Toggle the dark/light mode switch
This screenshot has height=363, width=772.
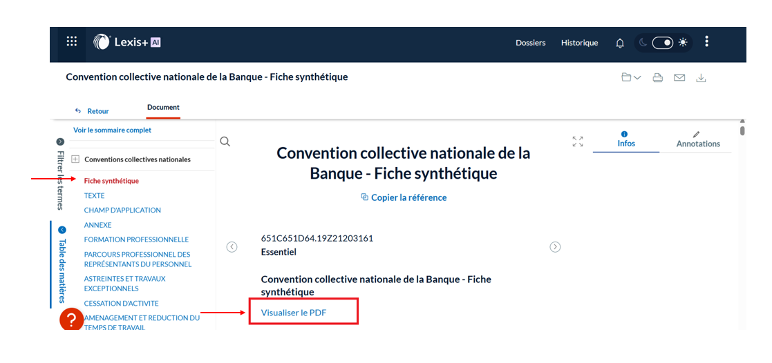662,43
